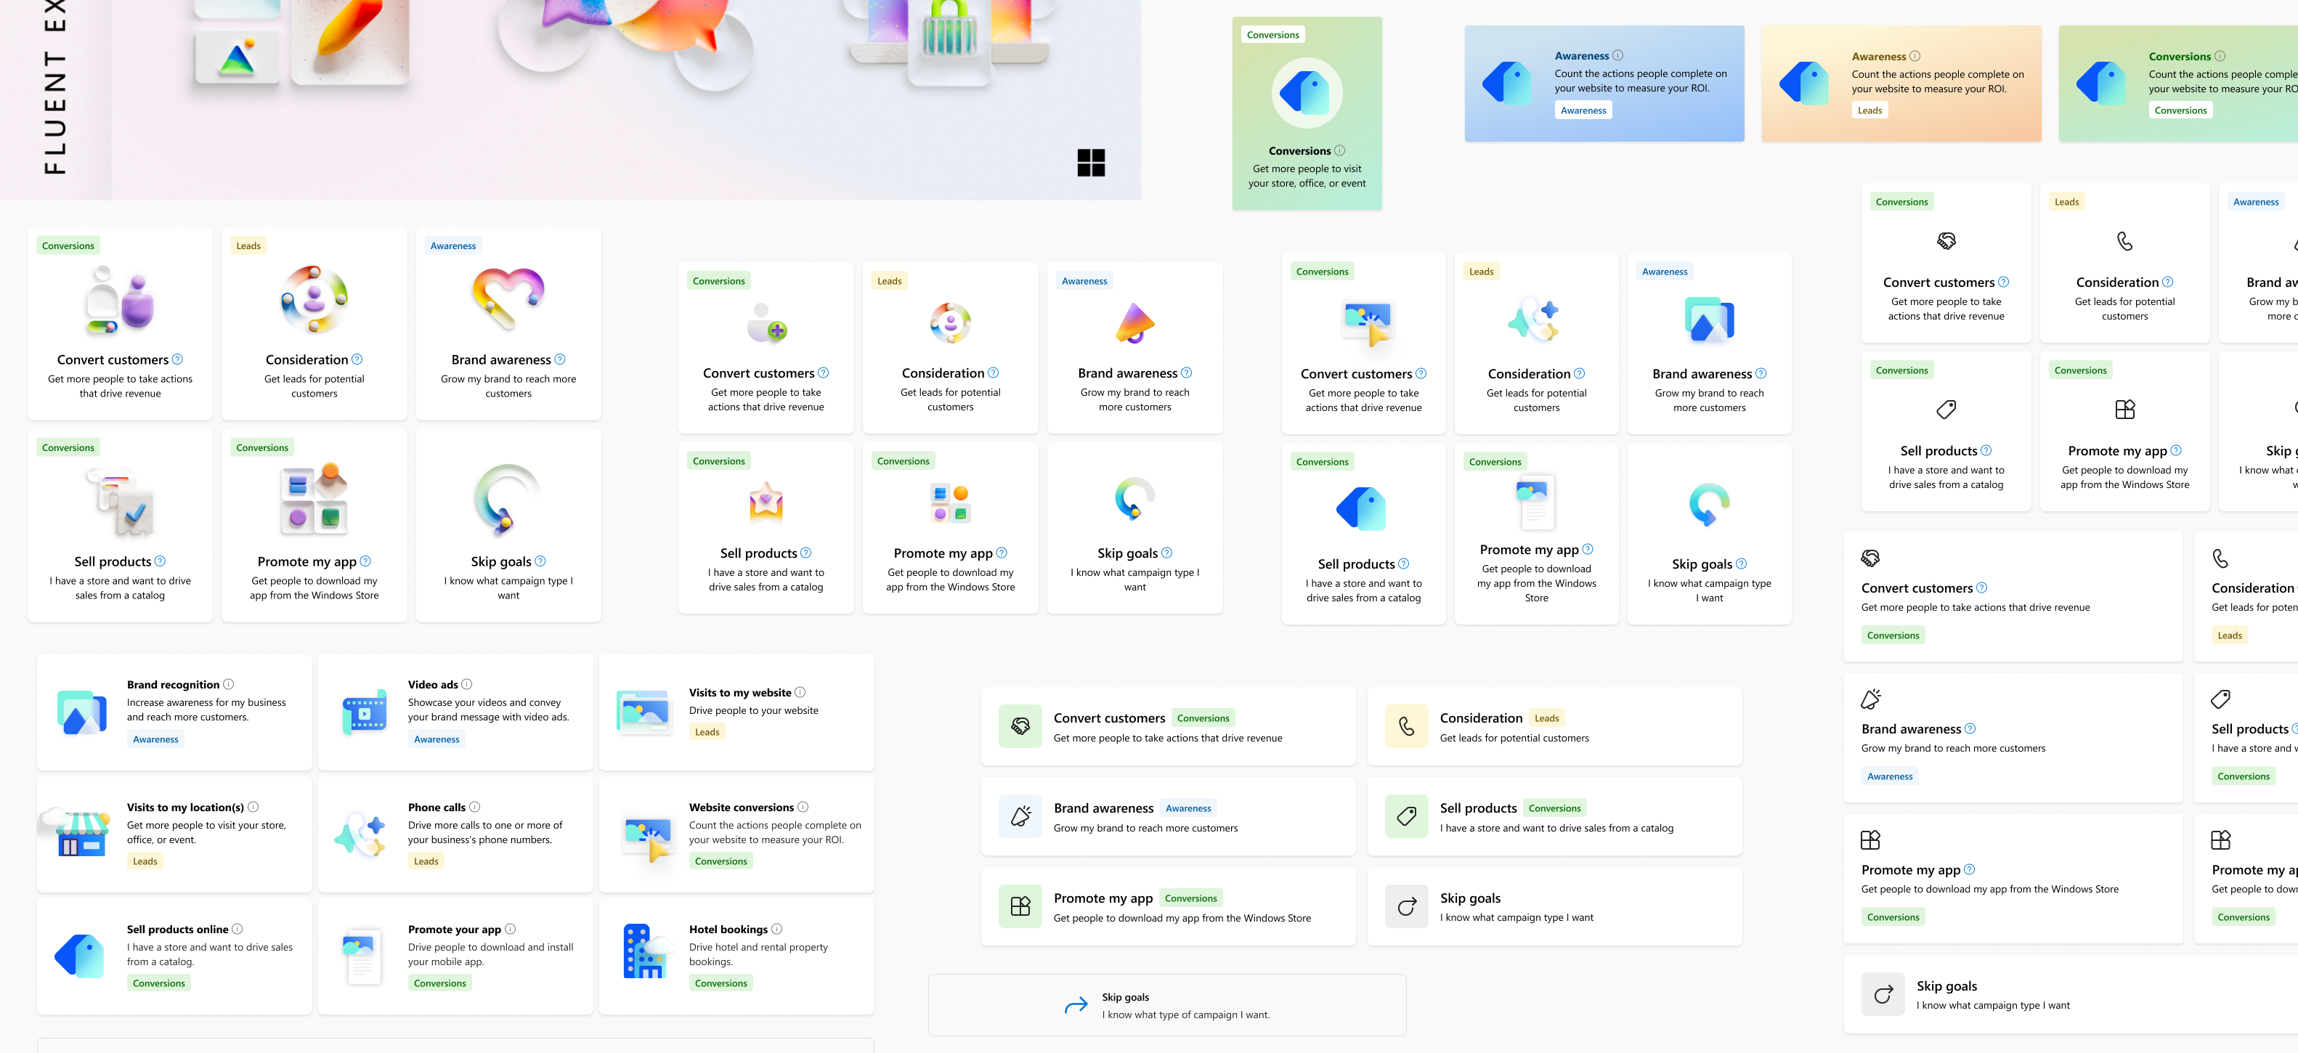Click the info icon next to Video ads
This screenshot has width=2298, height=1053.
[466, 684]
